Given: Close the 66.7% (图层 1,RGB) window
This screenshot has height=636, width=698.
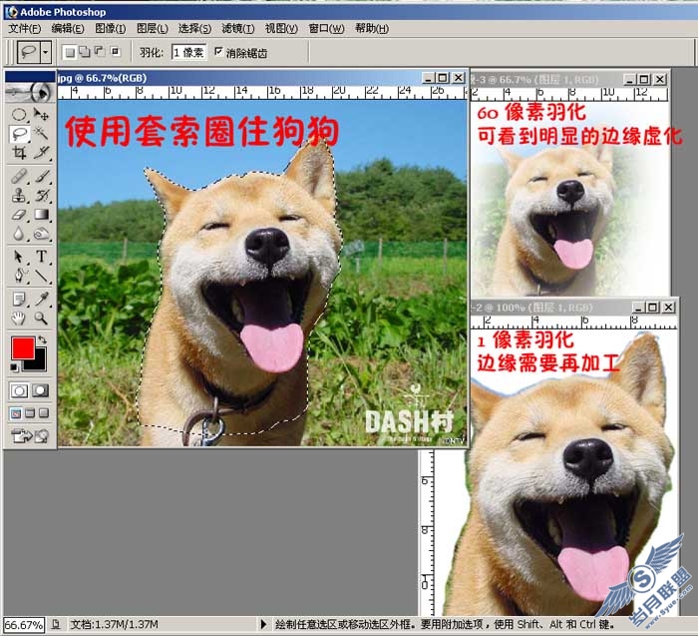Looking at the screenshot, I should point(660,79).
